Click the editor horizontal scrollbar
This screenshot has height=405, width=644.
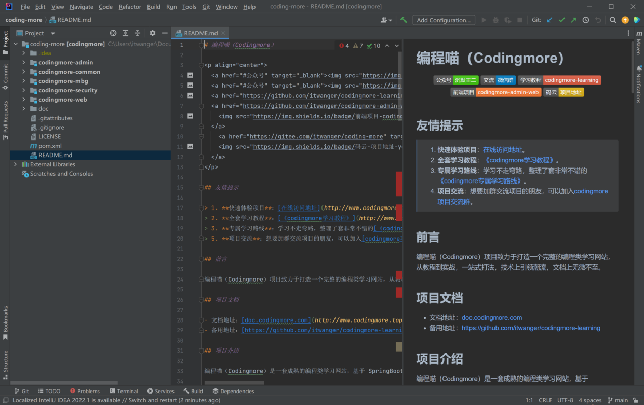click(x=234, y=383)
